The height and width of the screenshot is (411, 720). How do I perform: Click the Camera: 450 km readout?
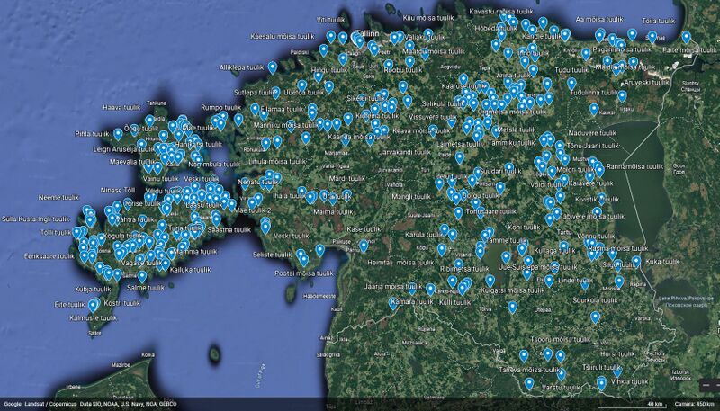pyautogui.click(x=697, y=405)
